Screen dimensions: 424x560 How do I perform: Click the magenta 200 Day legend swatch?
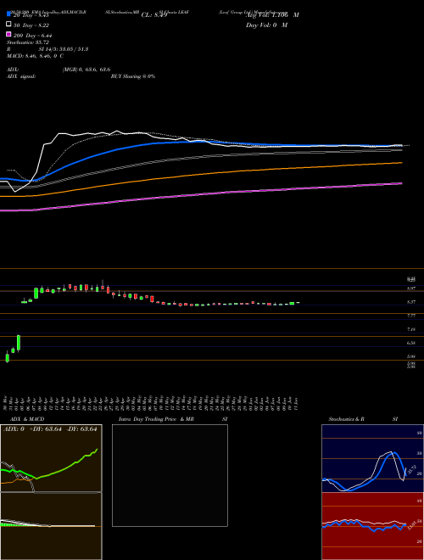coord(9,34)
